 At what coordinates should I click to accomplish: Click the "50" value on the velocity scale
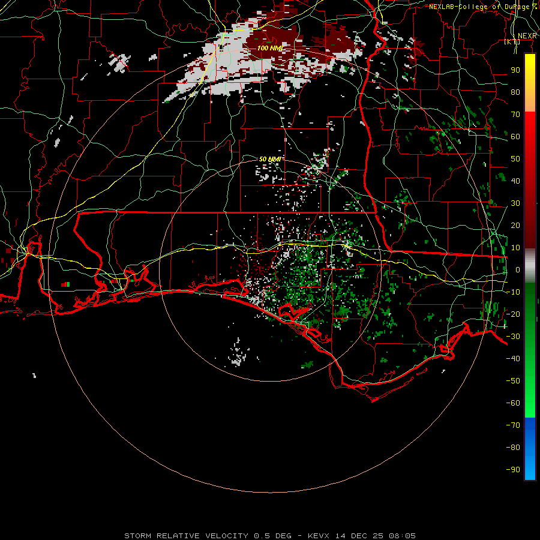515,159
